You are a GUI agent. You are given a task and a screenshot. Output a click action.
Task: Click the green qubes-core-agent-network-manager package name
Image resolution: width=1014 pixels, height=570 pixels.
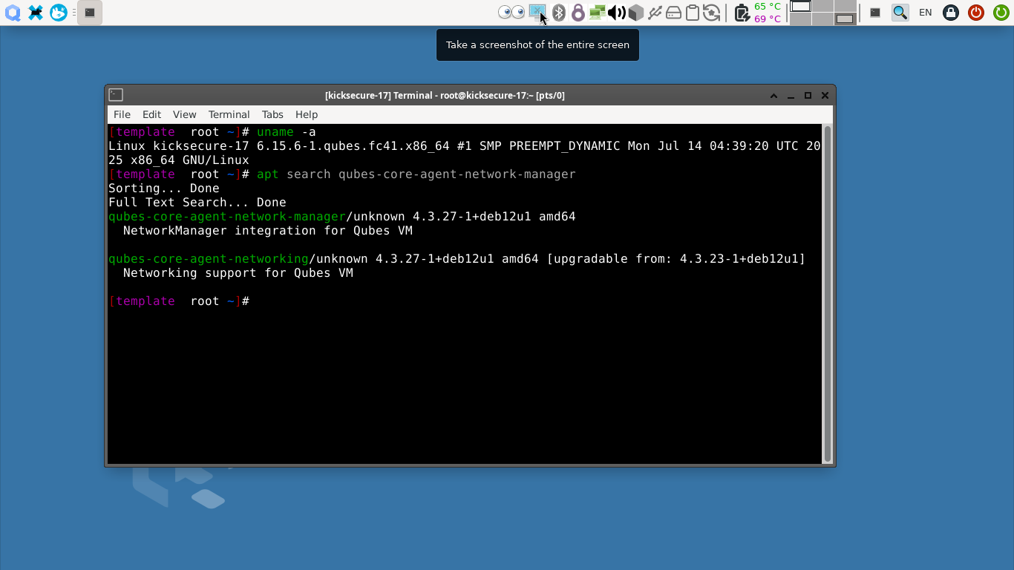coord(227,217)
